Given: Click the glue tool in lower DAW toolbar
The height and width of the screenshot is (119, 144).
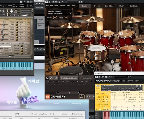Looking at the screenshot, I should [41, 49].
